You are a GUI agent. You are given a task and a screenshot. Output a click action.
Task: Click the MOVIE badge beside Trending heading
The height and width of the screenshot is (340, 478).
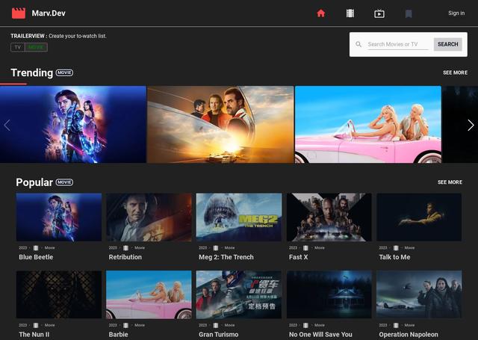[x=64, y=73]
